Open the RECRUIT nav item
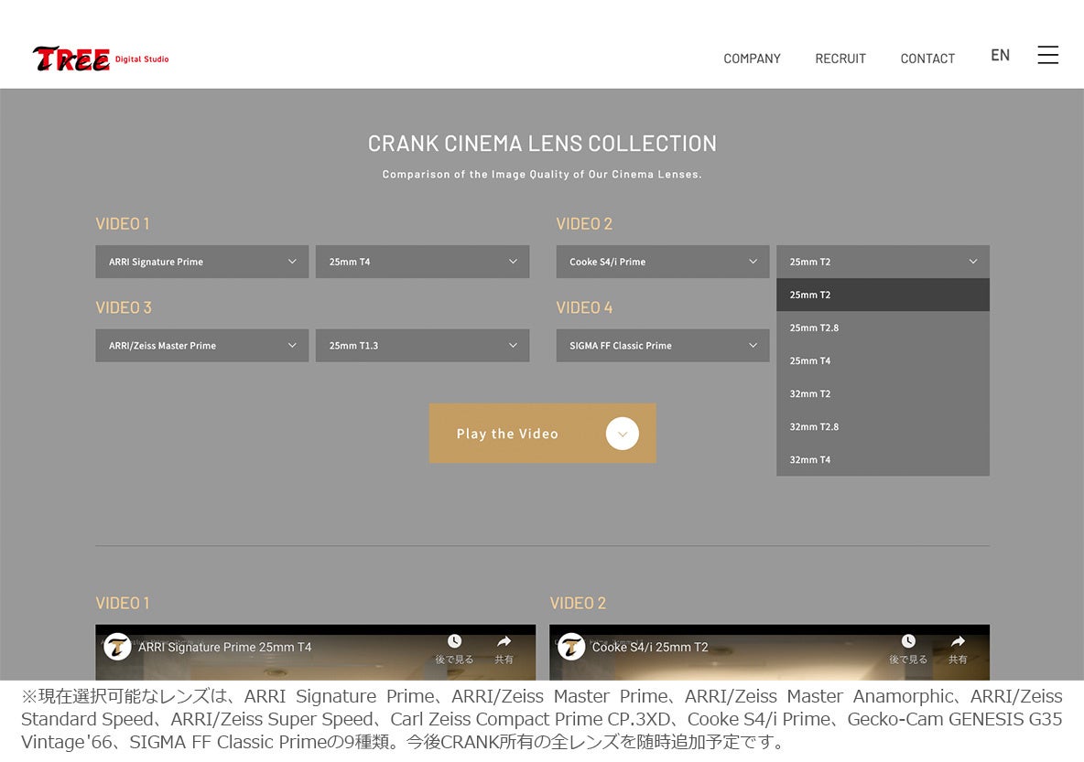1084x762 pixels. (x=840, y=59)
